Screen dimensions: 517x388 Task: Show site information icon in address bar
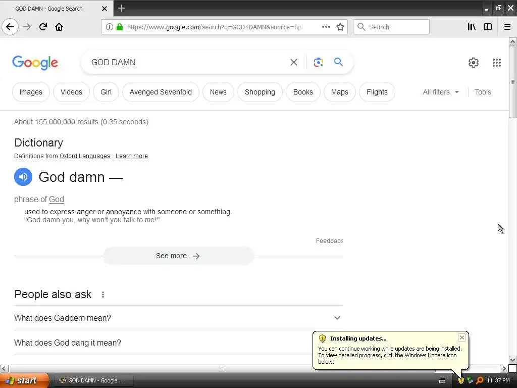(110, 27)
